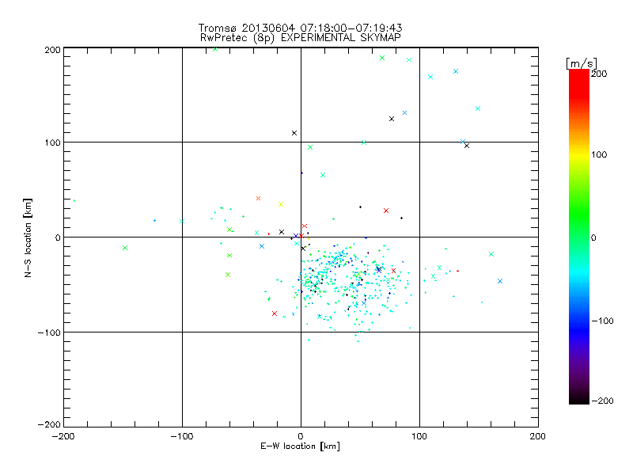Click the "-200" tick label on the N-S axis
The height and width of the screenshot is (475, 633).
[x=49, y=424]
